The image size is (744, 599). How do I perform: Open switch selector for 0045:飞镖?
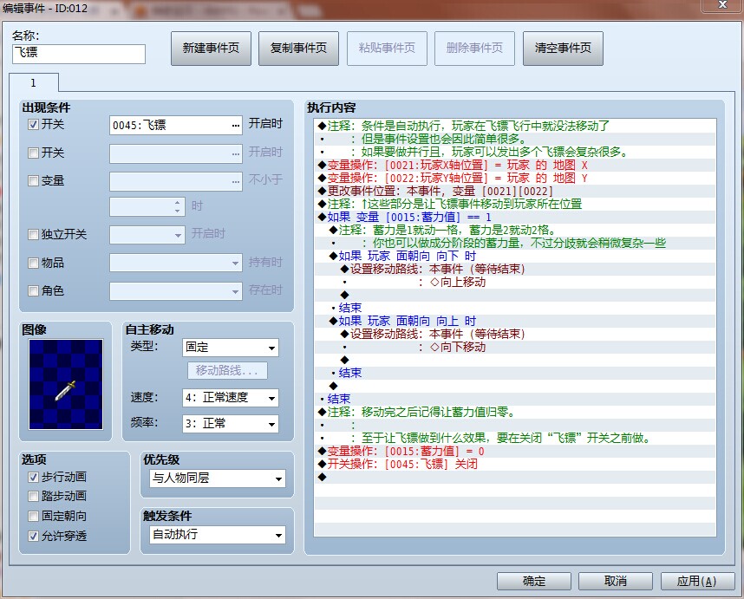[236, 125]
